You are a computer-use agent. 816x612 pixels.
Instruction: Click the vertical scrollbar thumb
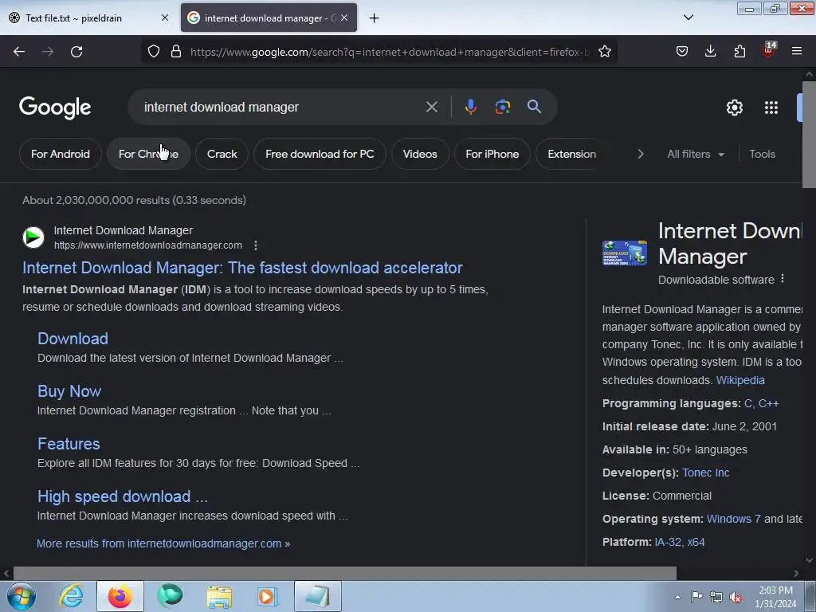pyautogui.click(x=810, y=134)
